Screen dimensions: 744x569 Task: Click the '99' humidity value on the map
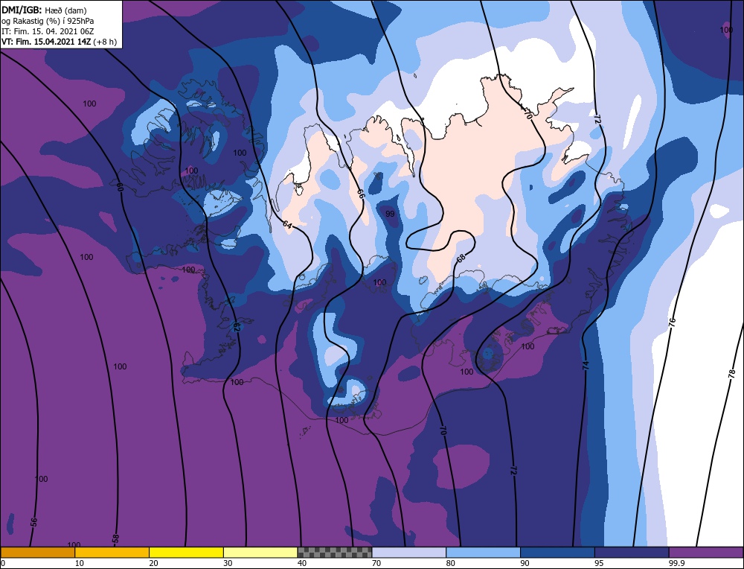click(x=390, y=214)
